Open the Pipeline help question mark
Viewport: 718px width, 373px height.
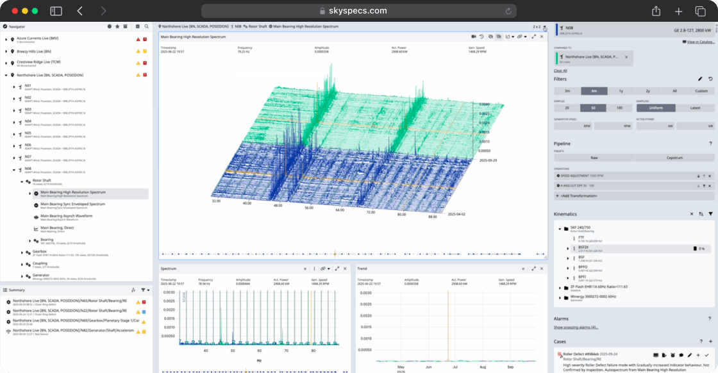(x=711, y=144)
